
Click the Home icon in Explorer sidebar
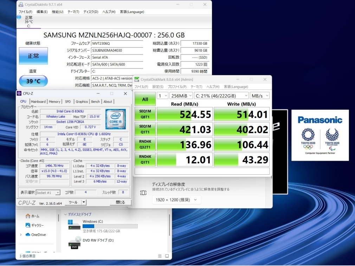pyautogui.click(x=28, y=216)
